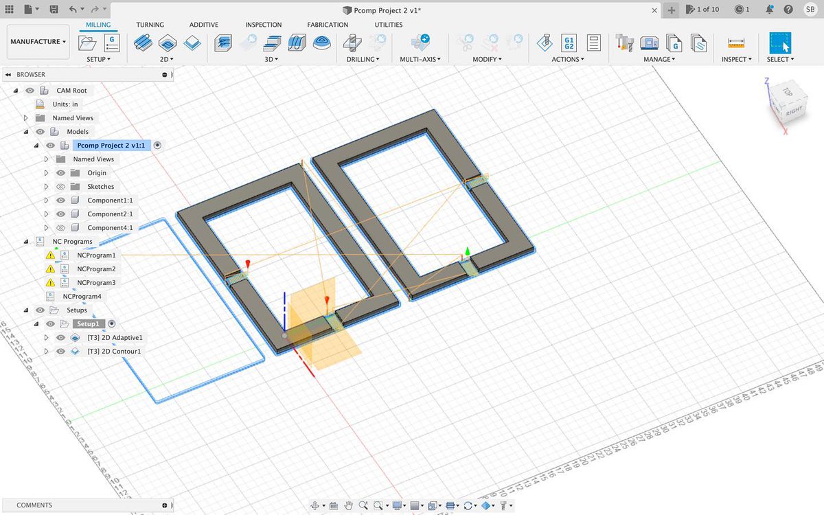Toggle visibility of the Setups folder
Viewport: 824px width, 515px height.
click(x=40, y=310)
